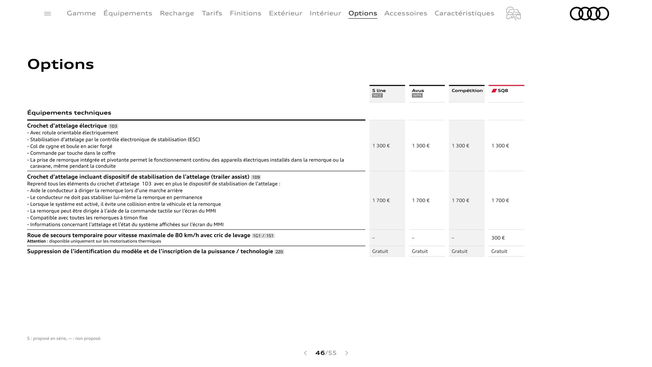This screenshot has width=652, height=367.
Task: Click the page 46/55 indicator
Action: [326, 353]
